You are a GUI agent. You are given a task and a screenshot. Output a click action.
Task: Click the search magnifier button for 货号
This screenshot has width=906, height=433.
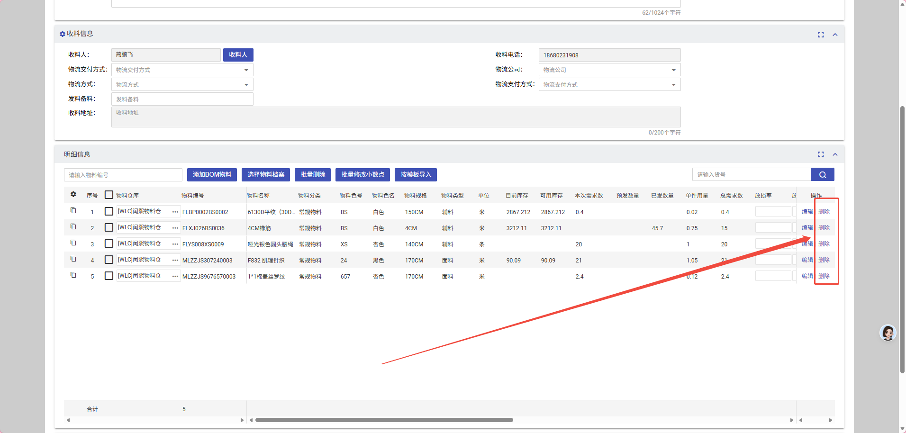tap(823, 174)
